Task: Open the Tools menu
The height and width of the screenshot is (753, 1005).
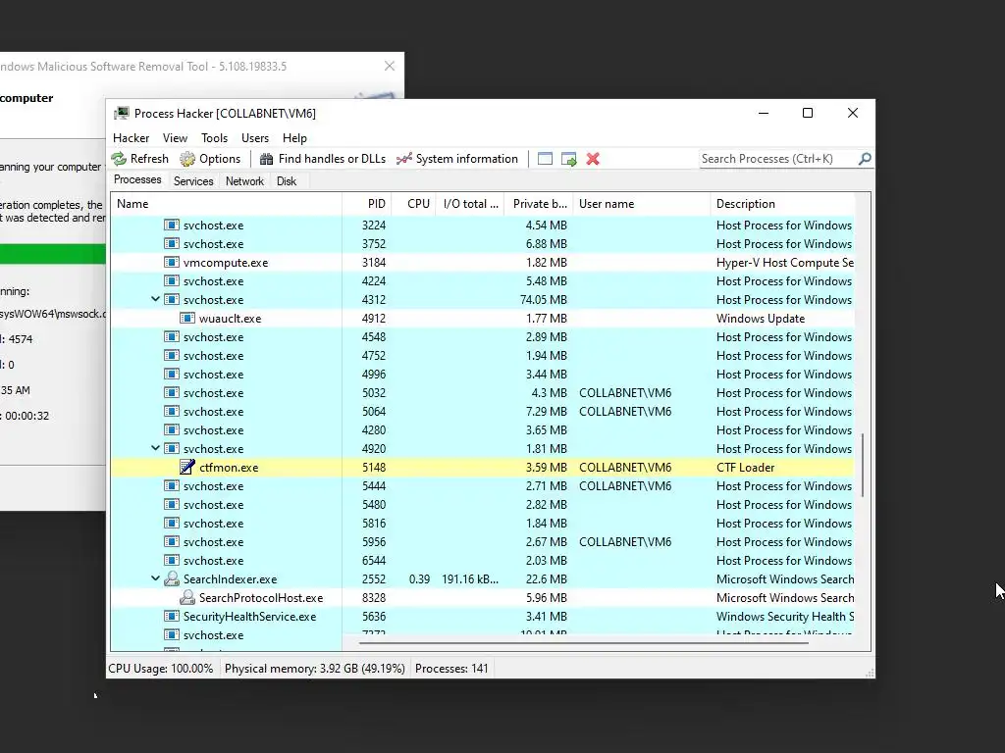Action: (x=214, y=137)
